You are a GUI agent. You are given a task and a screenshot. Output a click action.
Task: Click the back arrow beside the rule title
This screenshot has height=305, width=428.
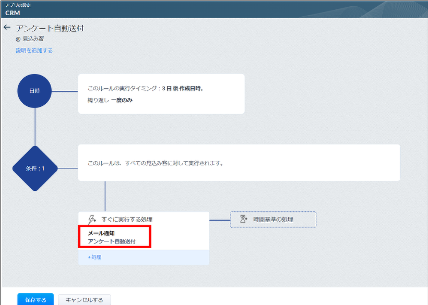[7, 28]
